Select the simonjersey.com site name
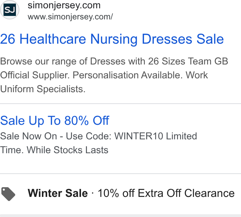The width and height of the screenshot is (241, 217). [x=64, y=6]
